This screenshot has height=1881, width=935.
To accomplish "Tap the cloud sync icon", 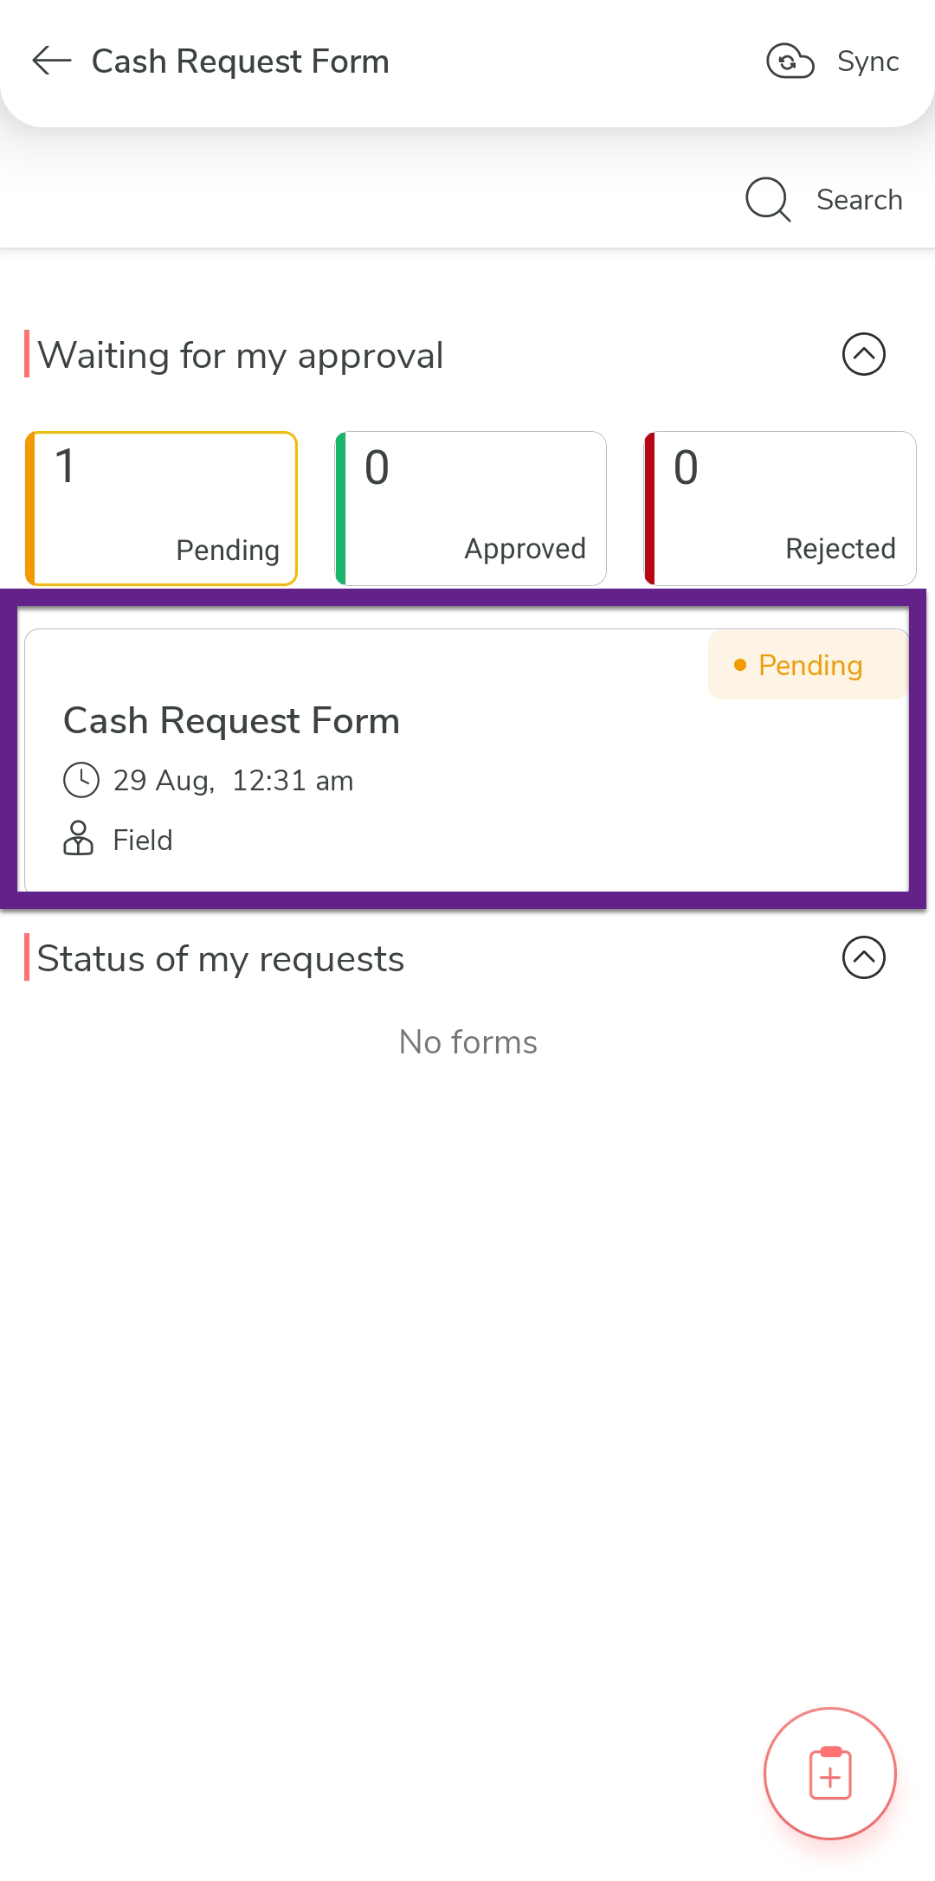I will [790, 61].
